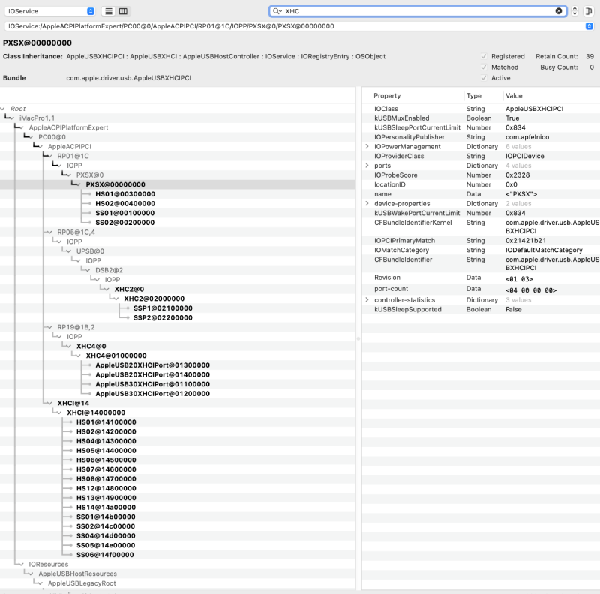Open the IOService path dropdown

[589, 26]
